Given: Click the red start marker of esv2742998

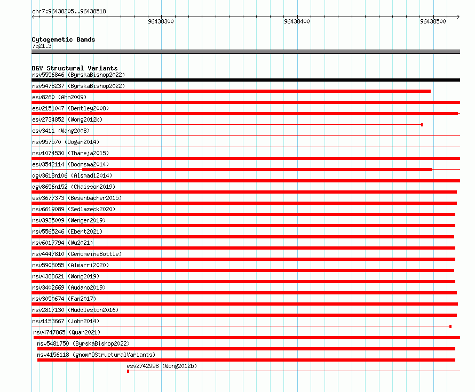Looking at the screenshot, I should pyautogui.click(x=128, y=371).
